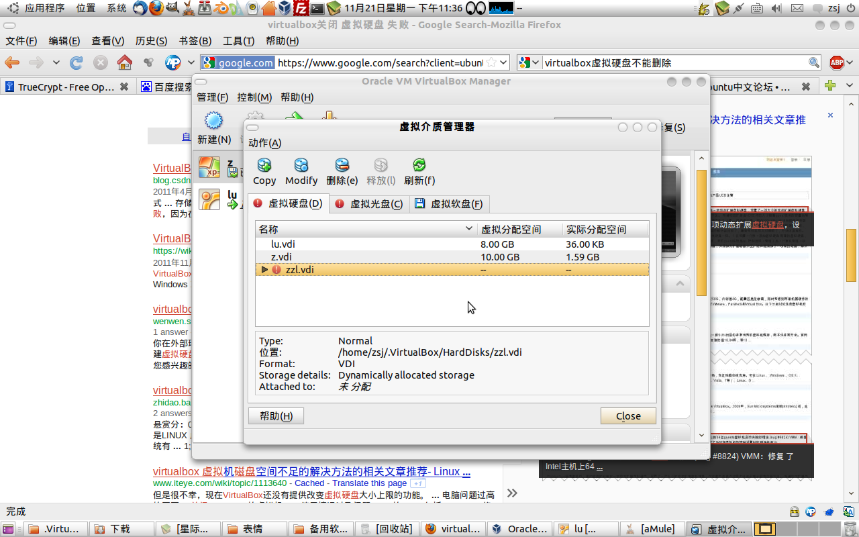This screenshot has height=537, width=859.
Task: Click the 虚拟分配空间 column header
Action: (x=519, y=229)
